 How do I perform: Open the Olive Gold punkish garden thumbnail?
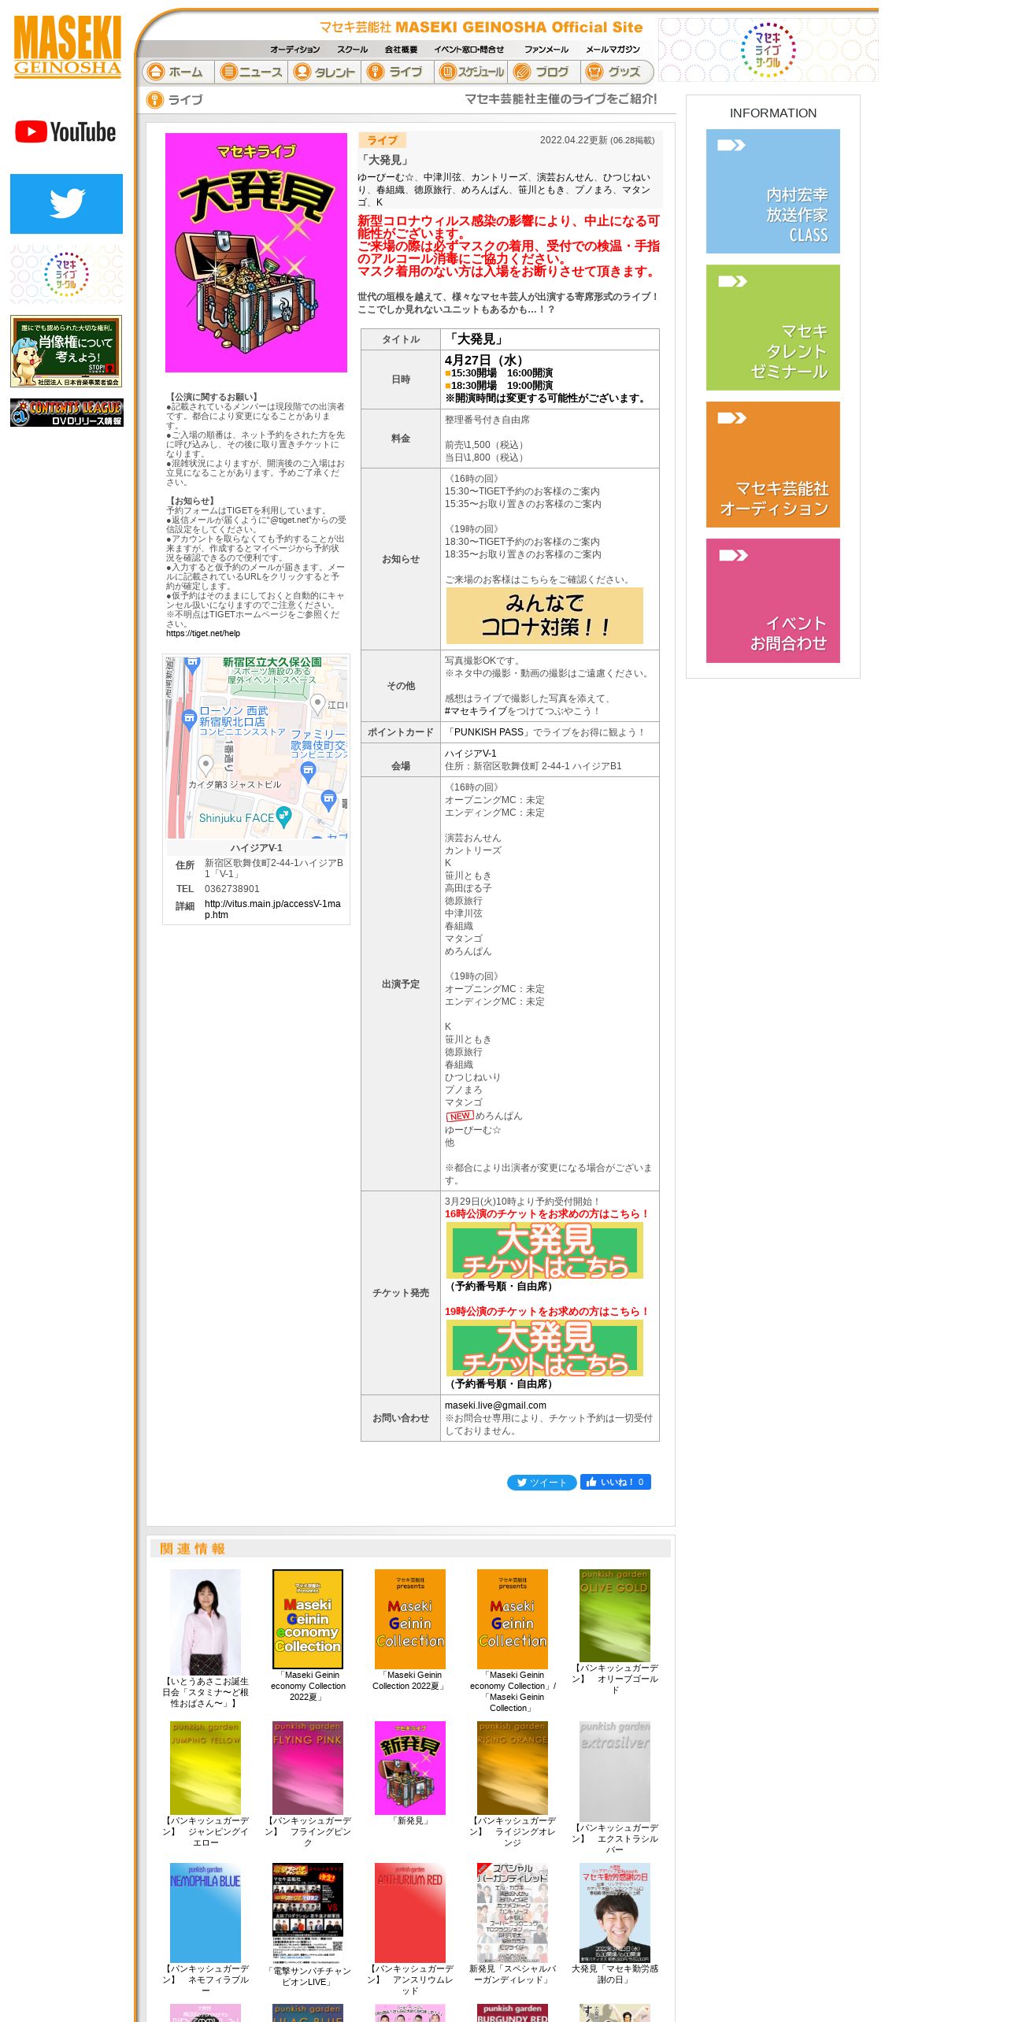point(615,1616)
